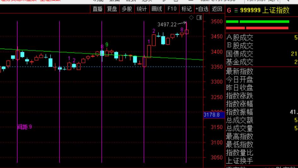Click the blue 3178.8 price tag
Image resolution: width=298 pixels, height=168 pixels.
coord(214,115)
